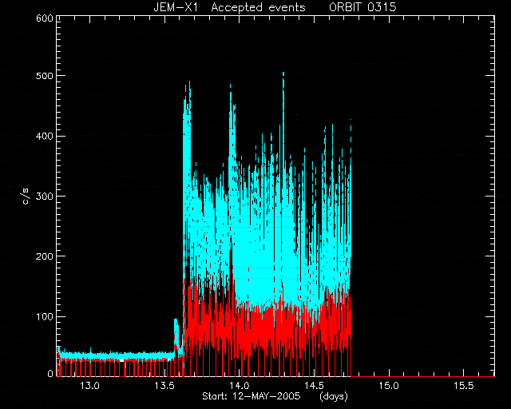Screen dimensions: 511x409
Task: Click the 0 y-axis origin label
Action: point(50,373)
